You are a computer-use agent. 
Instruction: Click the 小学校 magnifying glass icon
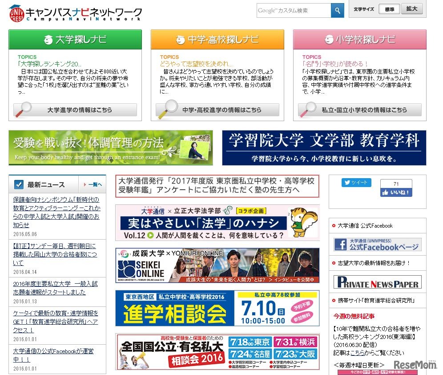308,109
